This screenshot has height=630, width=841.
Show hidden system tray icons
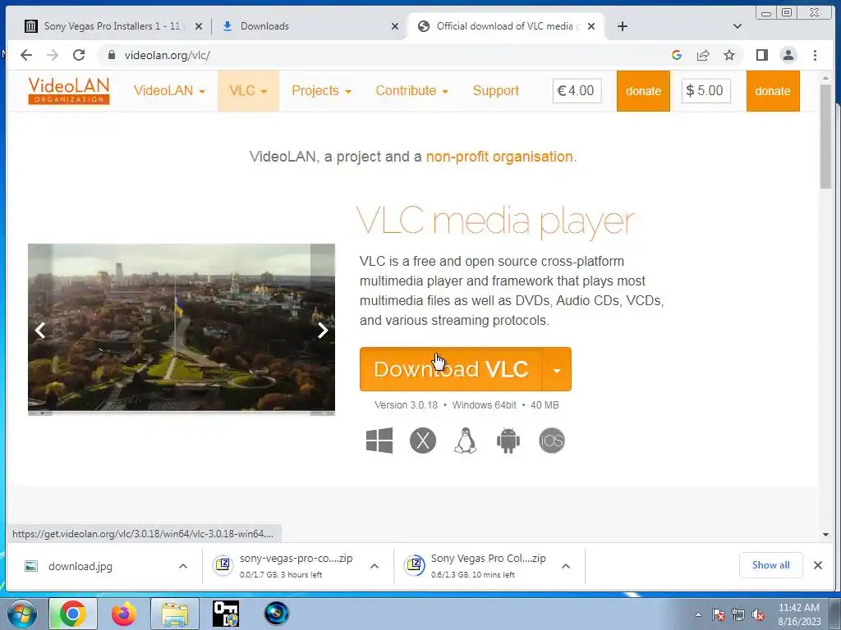(698, 615)
